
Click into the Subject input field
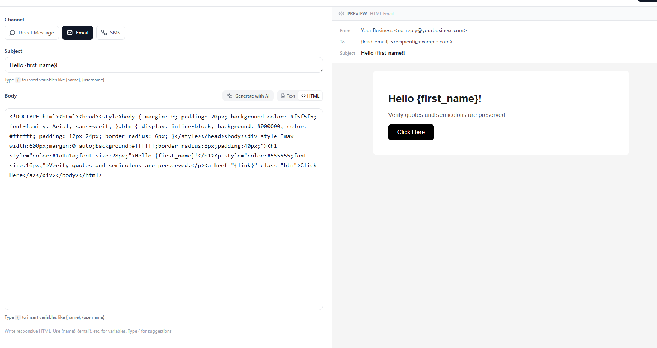click(x=163, y=65)
